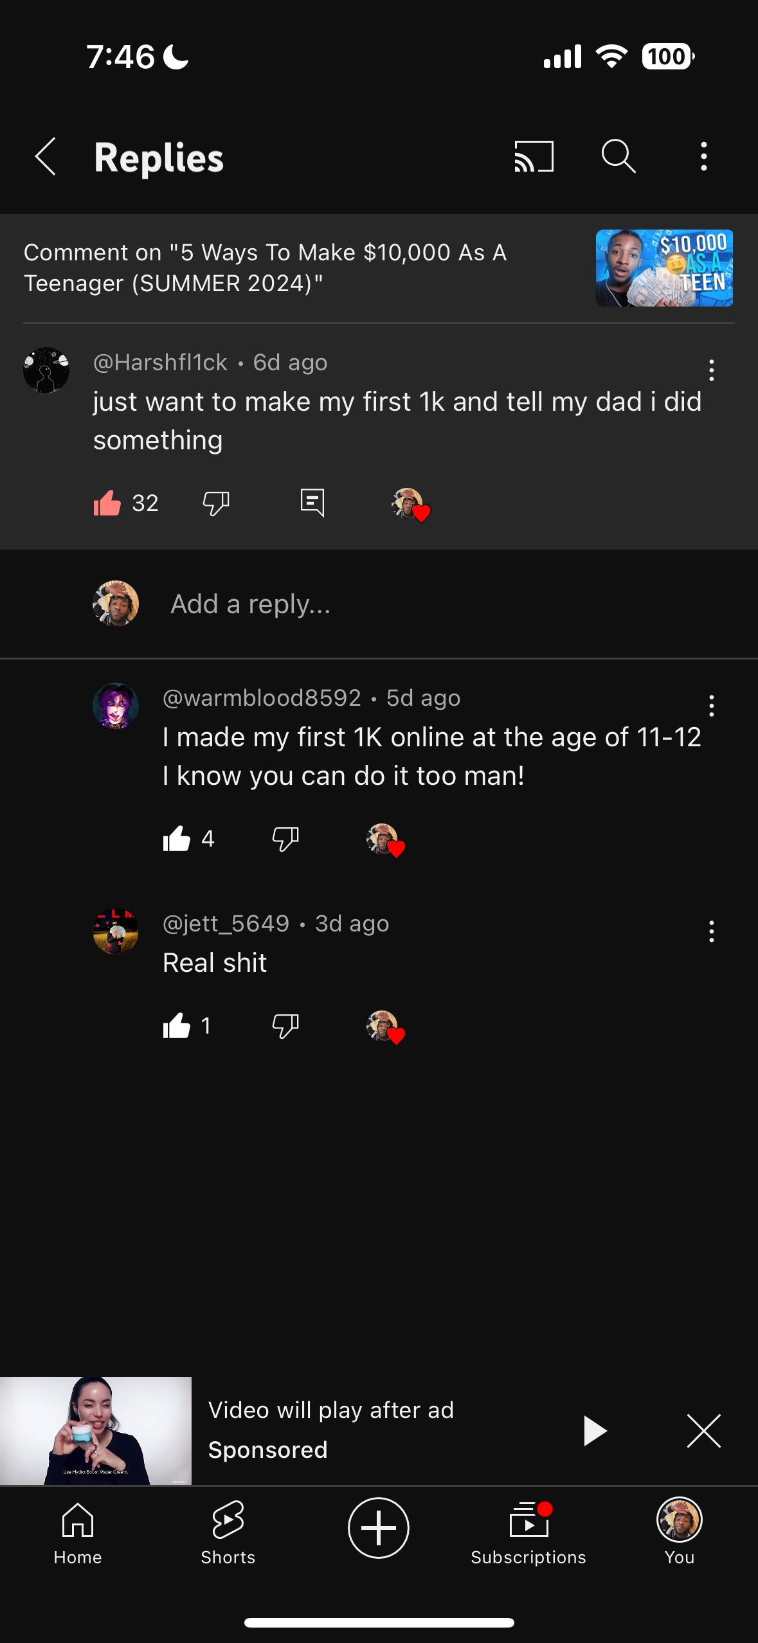Screen dimensions: 758x1643
Task: Tap the "Add a reply..." field
Action: click(251, 604)
